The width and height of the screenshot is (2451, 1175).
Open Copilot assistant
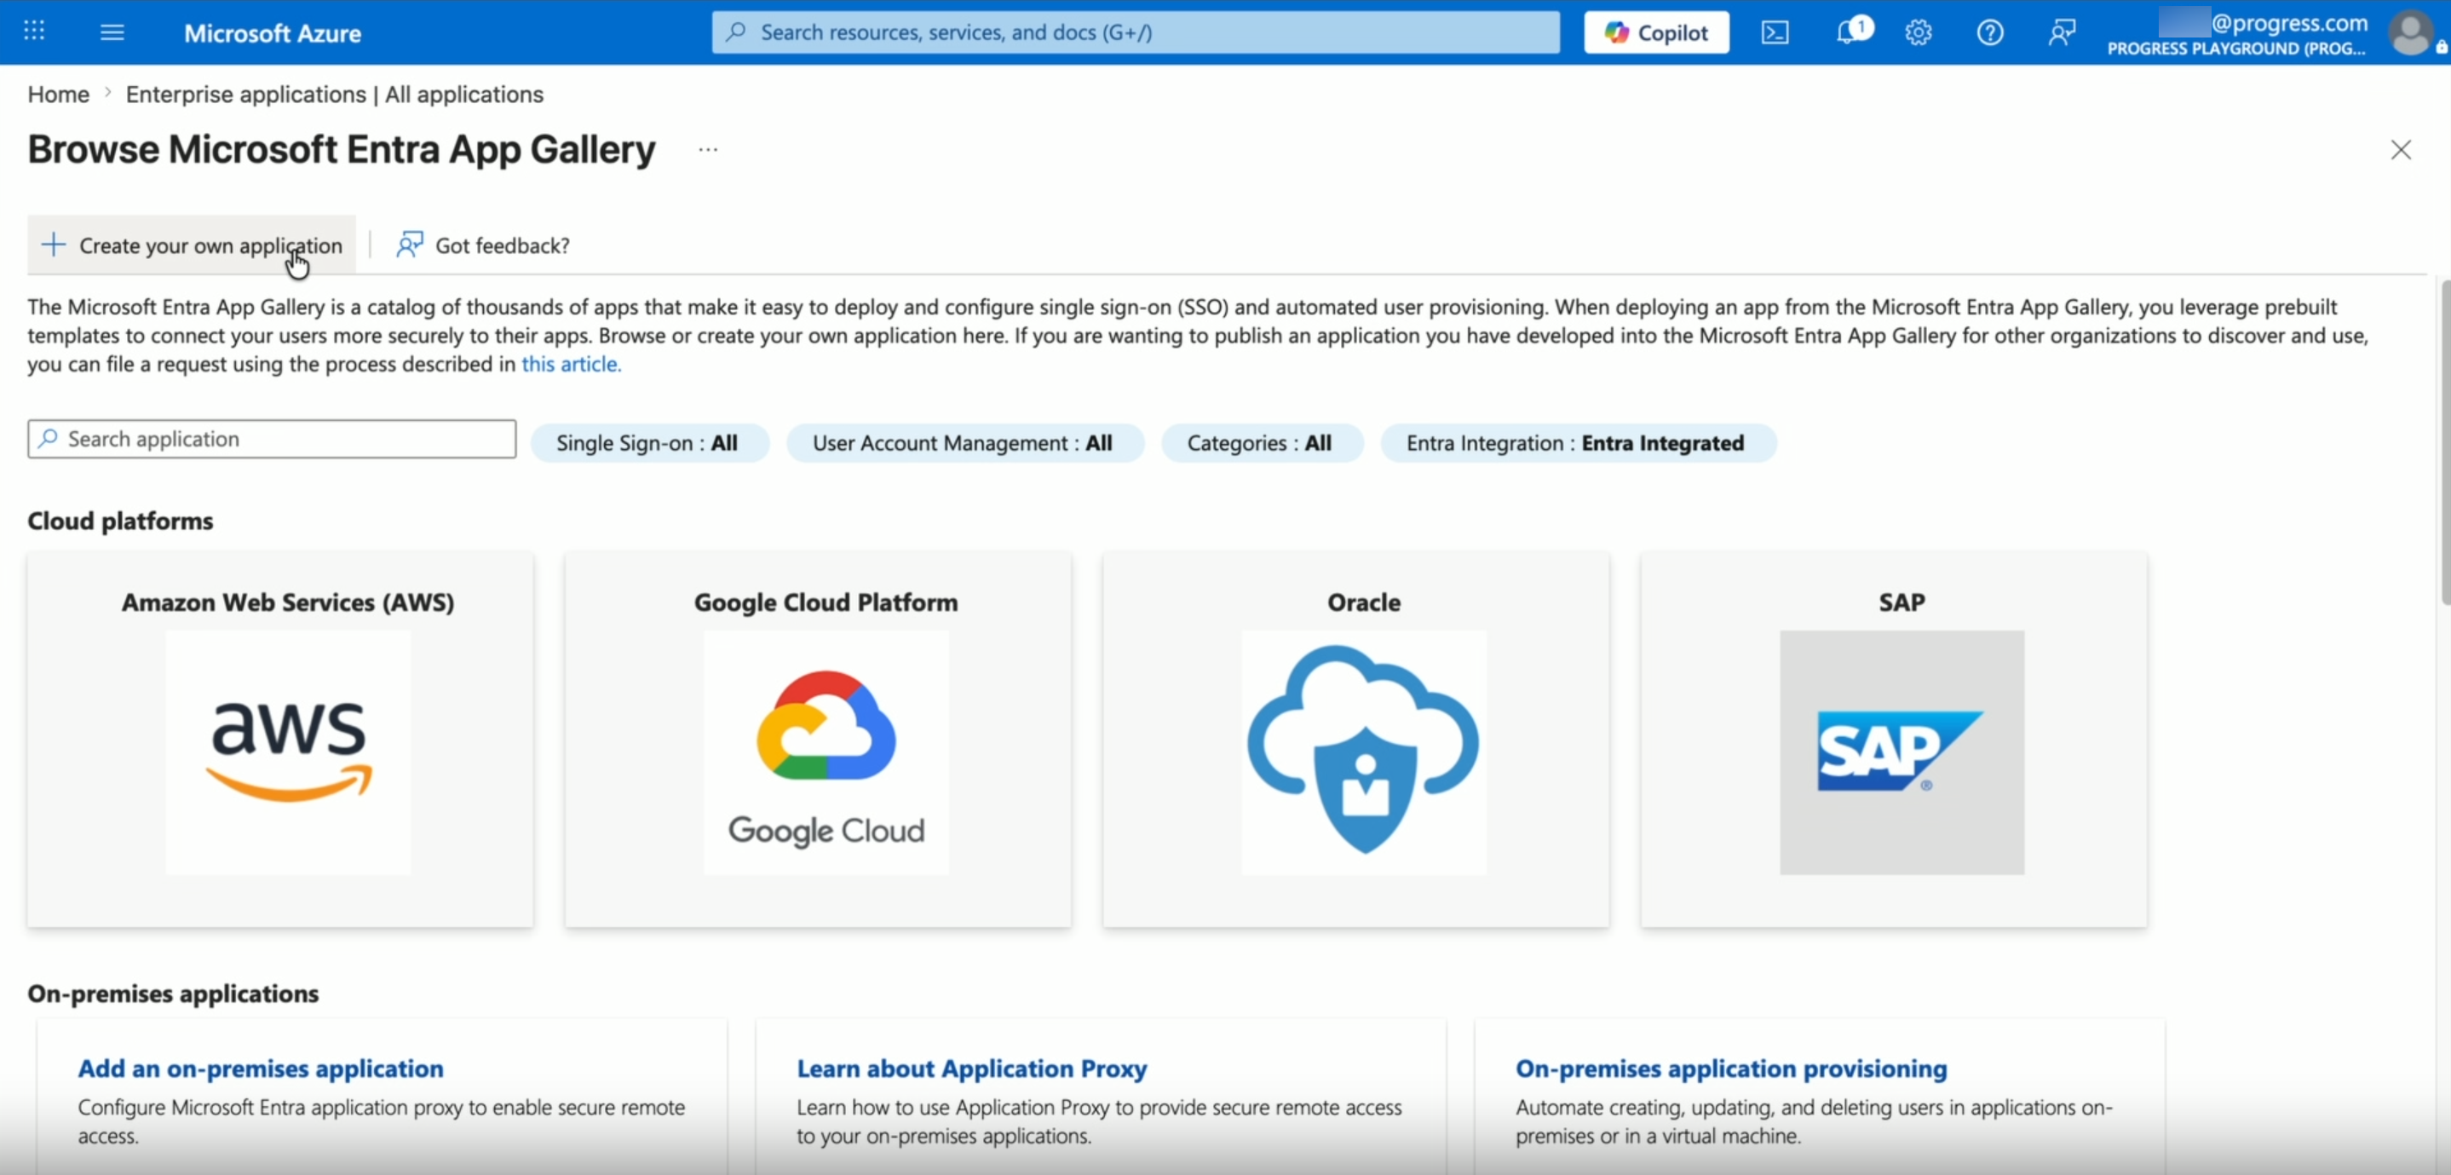1656,32
